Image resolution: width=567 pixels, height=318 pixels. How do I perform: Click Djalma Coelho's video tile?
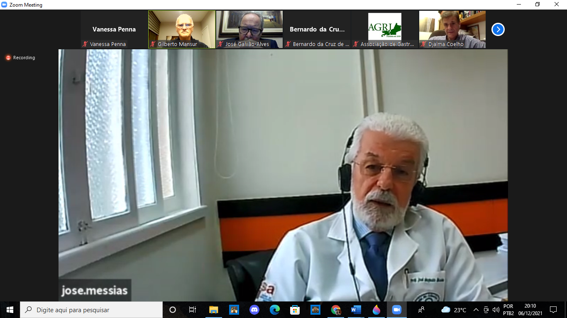(452, 29)
